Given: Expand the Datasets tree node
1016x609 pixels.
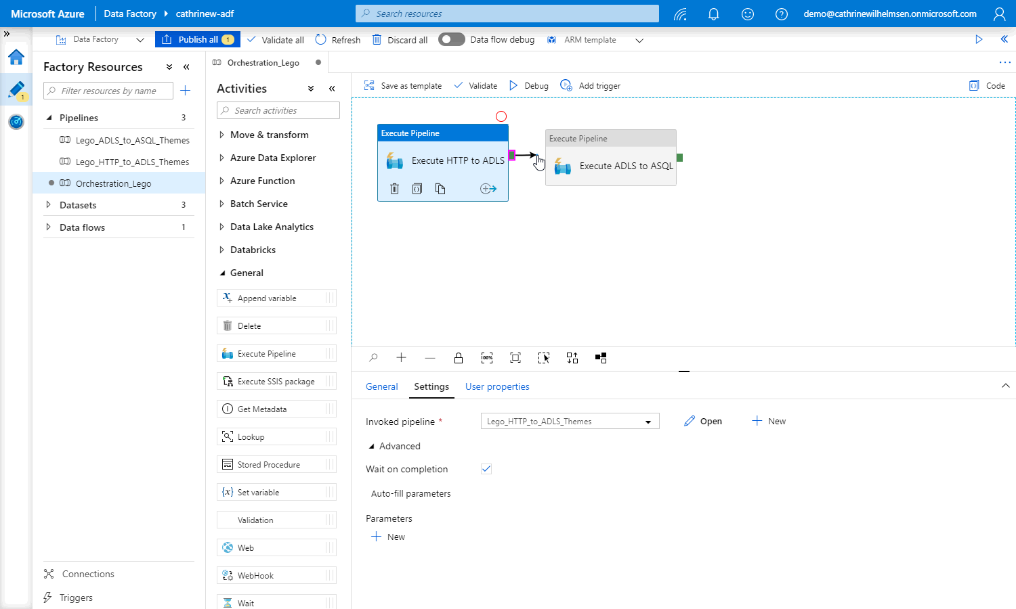Looking at the screenshot, I should click(78, 205).
